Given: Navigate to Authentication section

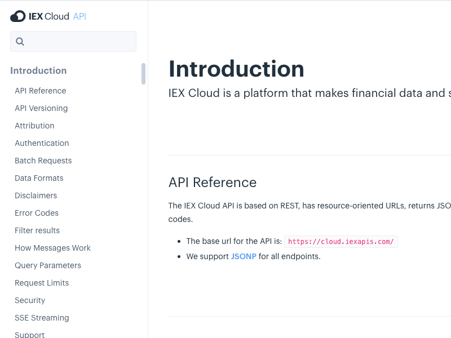Looking at the screenshot, I should (x=42, y=143).
